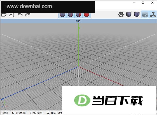The height and width of the screenshot is (115, 157).
Task: Click the 'L: 选择' status hint
Action: click(4, 113)
